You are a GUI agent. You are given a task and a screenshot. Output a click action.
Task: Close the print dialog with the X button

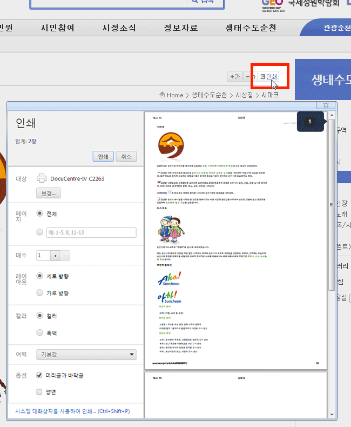(x=326, y=105)
